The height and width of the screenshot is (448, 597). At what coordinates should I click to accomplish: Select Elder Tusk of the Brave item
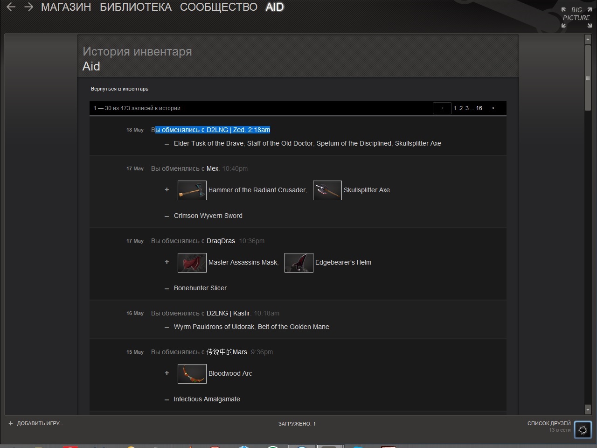click(208, 143)
